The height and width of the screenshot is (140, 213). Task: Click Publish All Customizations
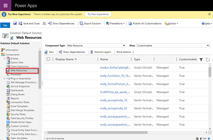145,23
